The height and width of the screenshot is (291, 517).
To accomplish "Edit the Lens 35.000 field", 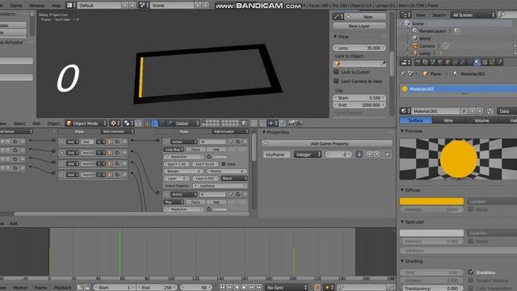I will tap(359, 48).
